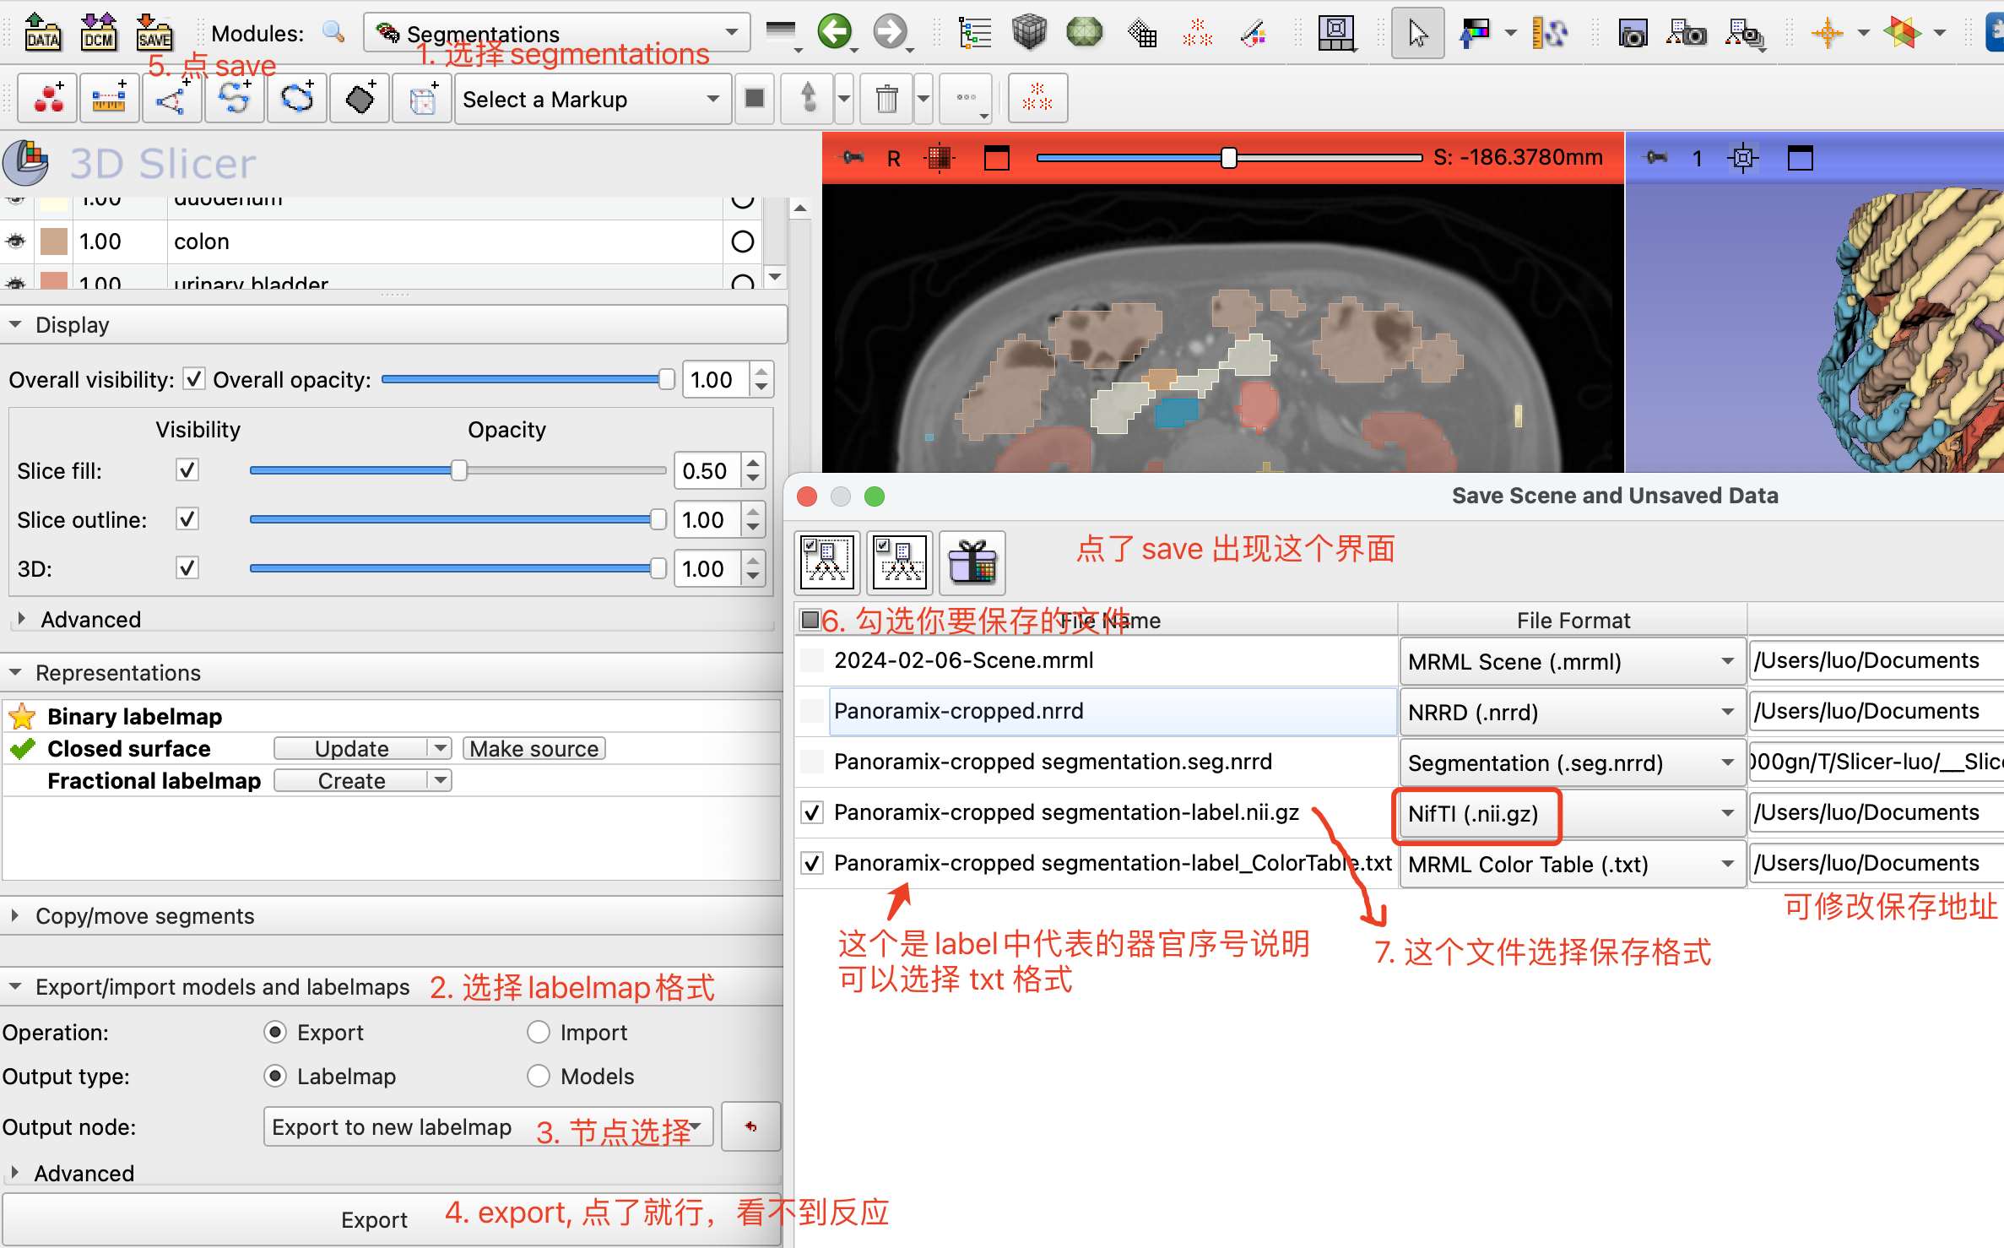Image resolution: width=2004 pixels, height=1248 pixels.
Task: Click the Make source button
Action: (x=533, y=748)
